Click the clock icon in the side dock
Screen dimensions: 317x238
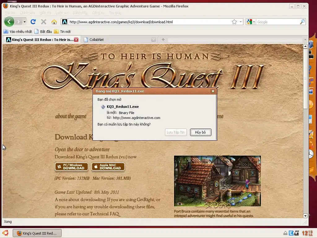[311, 154]
